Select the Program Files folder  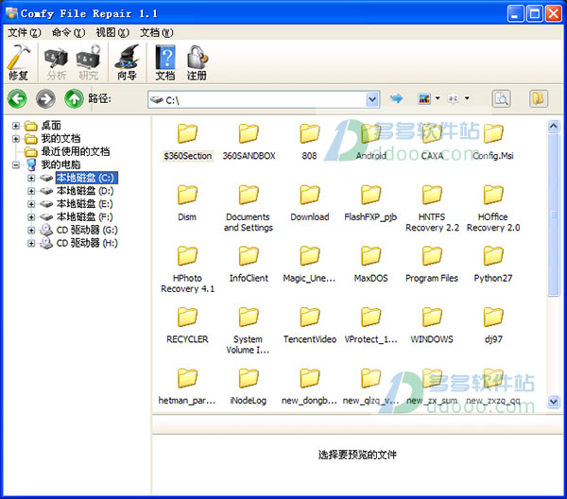tap(432, 264)
